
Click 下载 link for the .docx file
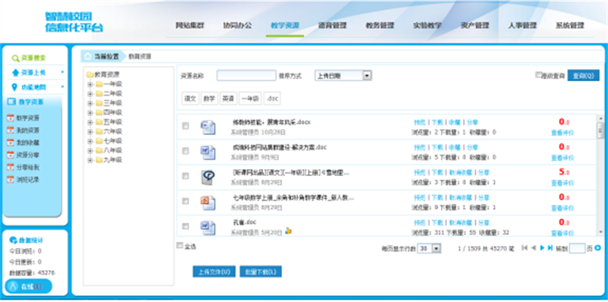click(x=438, y=122)
